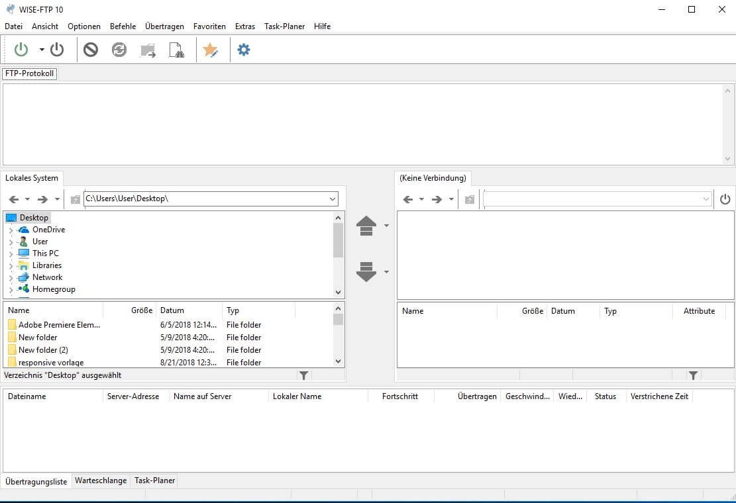Open the Befehle menu
Screen dimensions: 736x503
click(x=123, y=26)
